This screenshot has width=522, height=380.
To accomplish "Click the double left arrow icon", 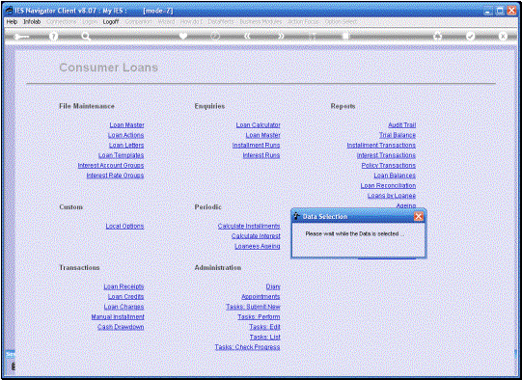I will pos(247,36).
